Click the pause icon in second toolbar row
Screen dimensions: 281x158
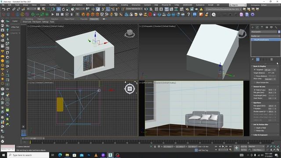[x=58, y=14]
